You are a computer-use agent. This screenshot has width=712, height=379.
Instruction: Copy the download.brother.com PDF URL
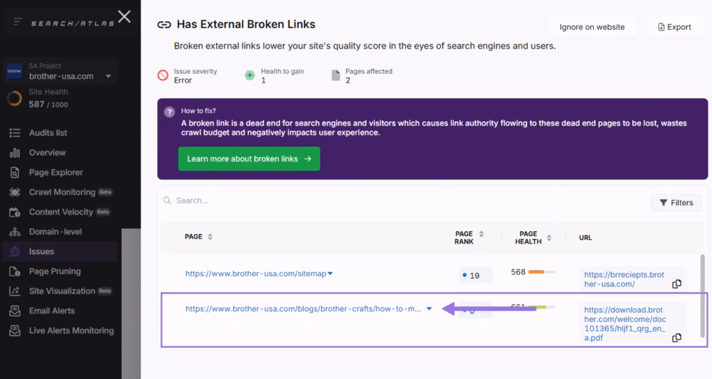[x=677, y=338]
